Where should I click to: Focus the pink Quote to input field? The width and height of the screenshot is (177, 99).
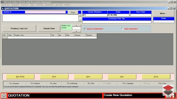tap(45, 12)
